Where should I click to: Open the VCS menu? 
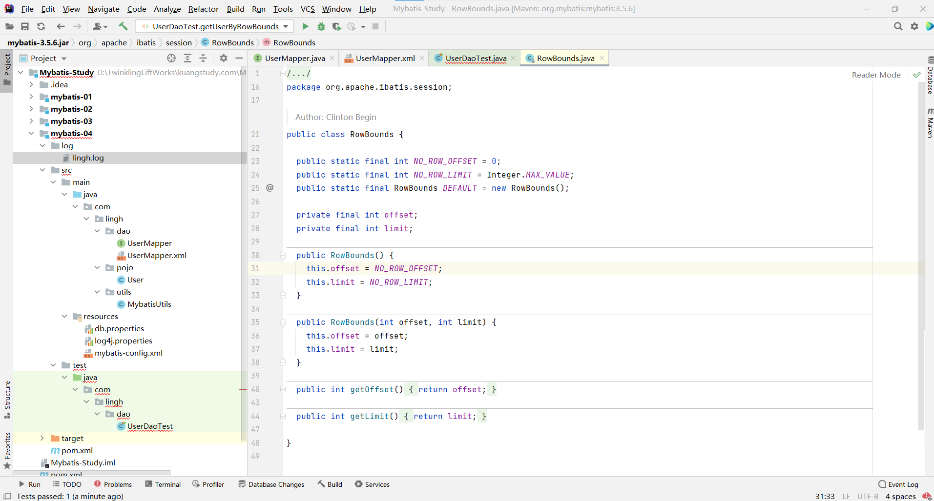click(x=308, y=9)
